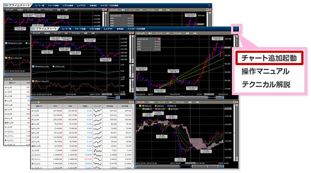Open the technical dropdown in the top-right chart toolbar
Image resolution: width=311 pixels, height=173 pixels.
177,33
